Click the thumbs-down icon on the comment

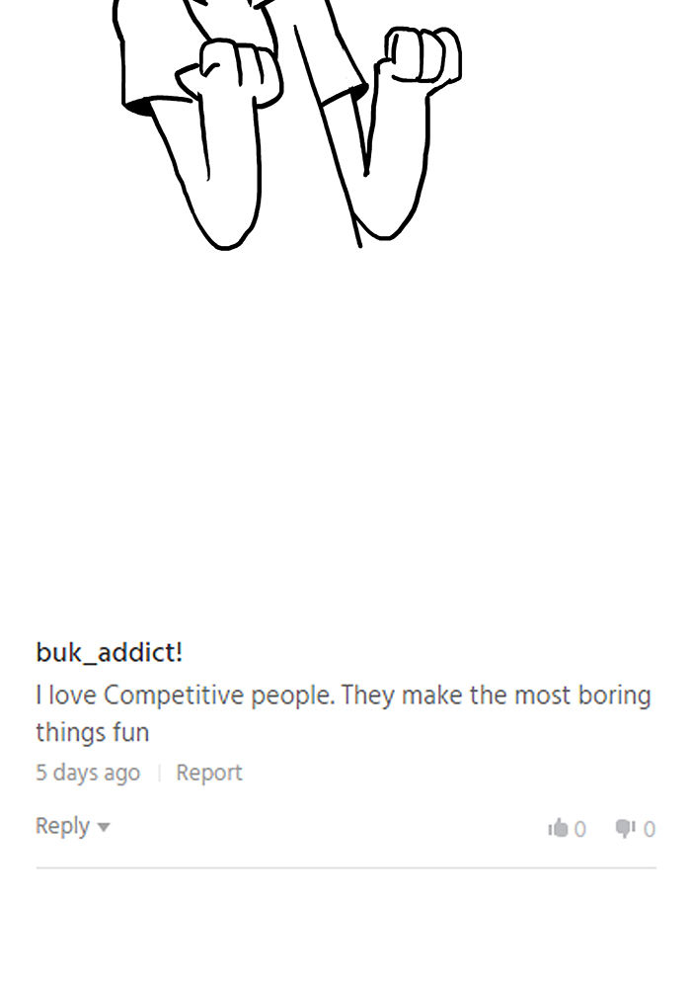626,829
